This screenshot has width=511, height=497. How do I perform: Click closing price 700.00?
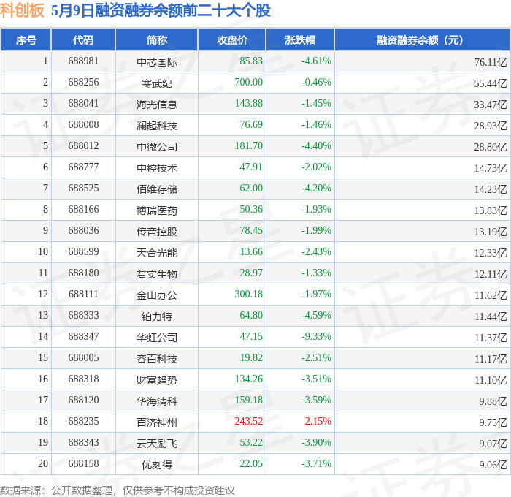(x=249, y=82)
